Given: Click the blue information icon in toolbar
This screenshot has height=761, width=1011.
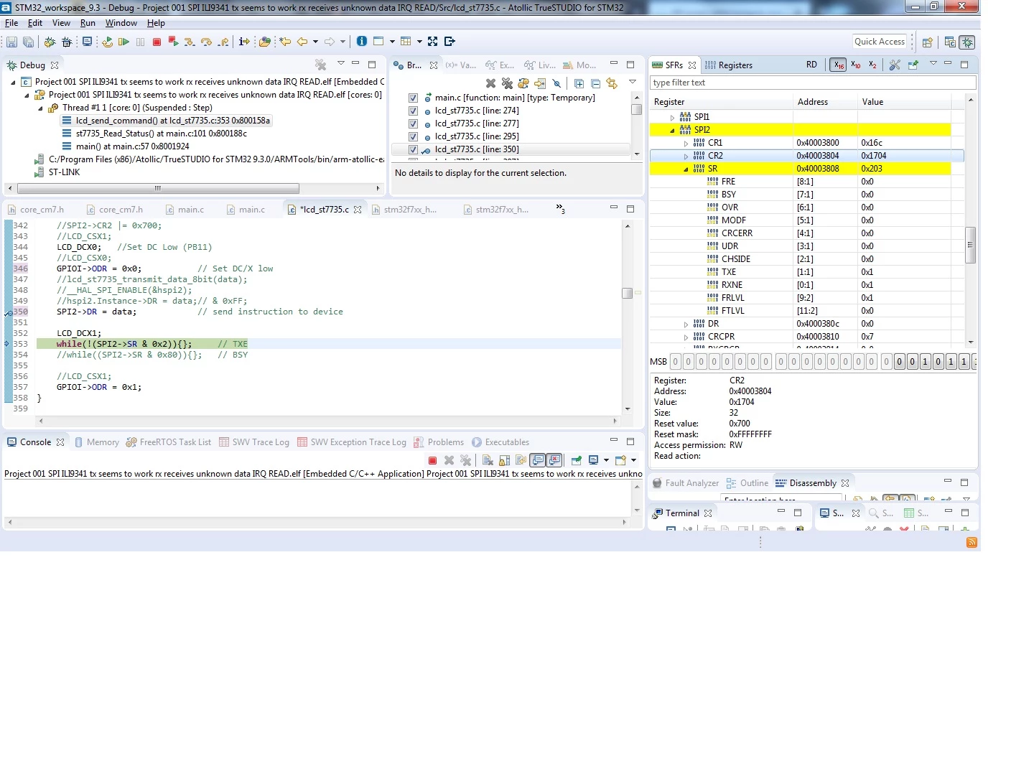Looking at the screenshot, I should [362, 42].
